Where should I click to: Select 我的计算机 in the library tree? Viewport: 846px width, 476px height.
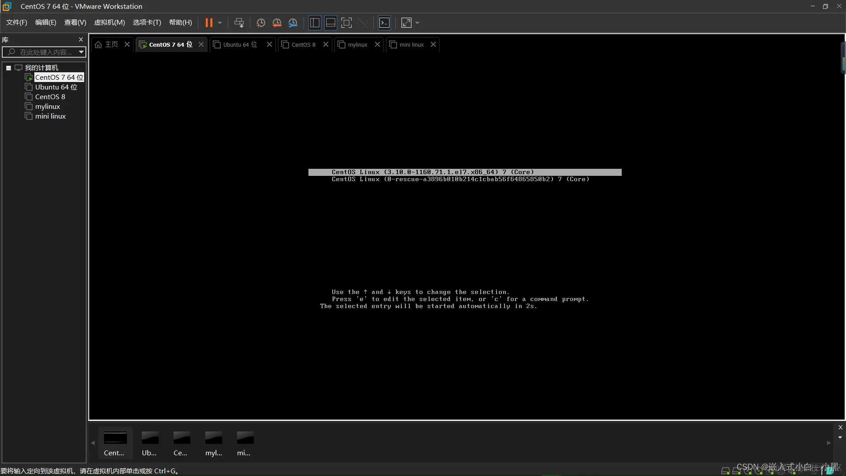(x=41, y=68)
